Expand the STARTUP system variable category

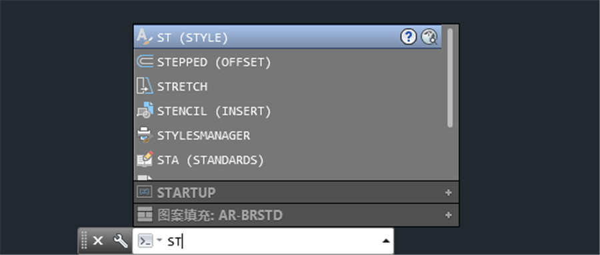coord(449,192)
